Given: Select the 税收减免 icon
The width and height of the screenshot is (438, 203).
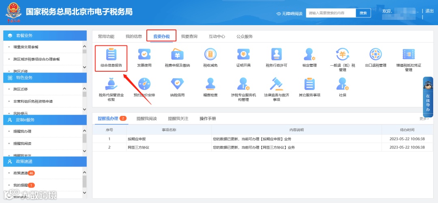Looking at the screenshot, I should (210, 54).
